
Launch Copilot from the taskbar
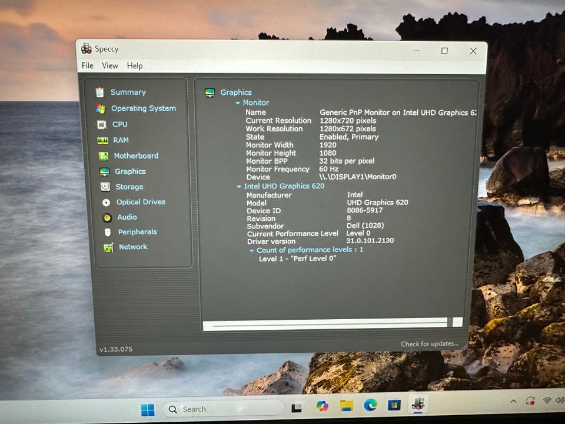322,406
